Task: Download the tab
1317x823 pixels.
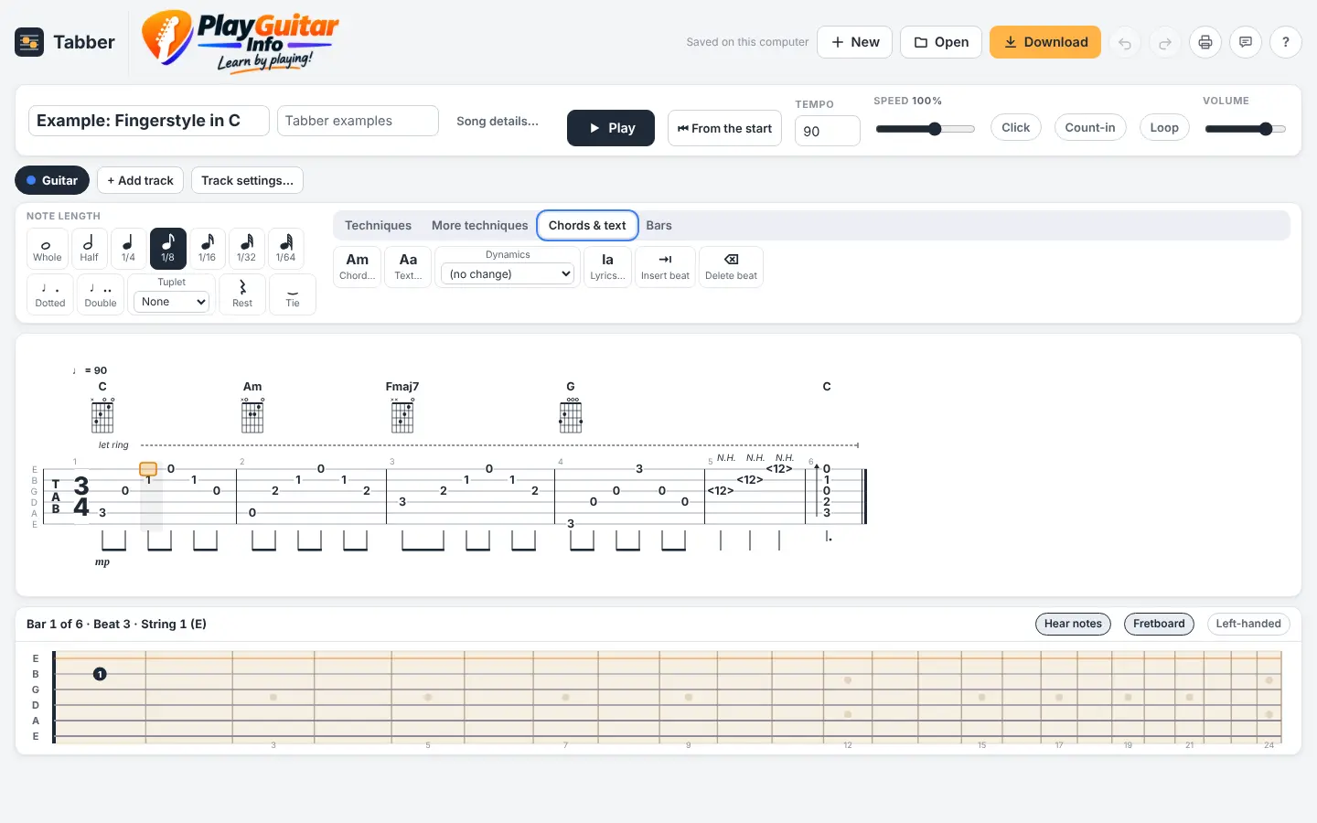Action: (x=1045, y=42)
